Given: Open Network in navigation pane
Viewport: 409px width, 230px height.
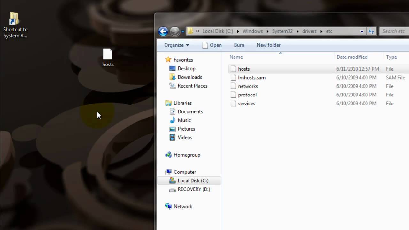Looking at the screenshot, I should point(183,206).
